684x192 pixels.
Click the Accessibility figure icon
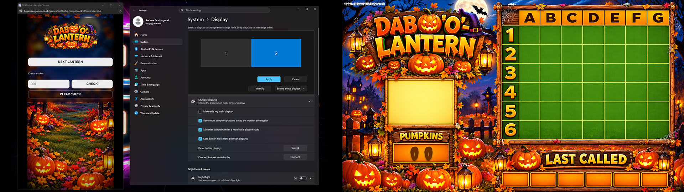pos(136,99)
